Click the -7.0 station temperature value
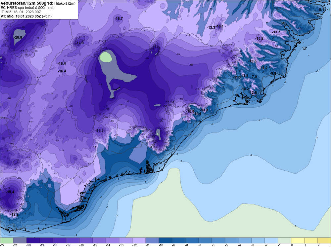Viewport: 331px width, 247px height. [254, 77]
